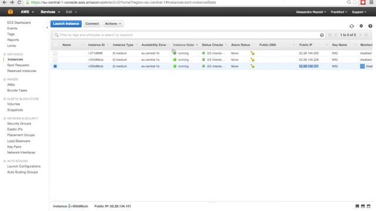The width and height of the screenshot is (376, 211).
Task: Open the Edit dropdown in navbar
Action: coord(72,12)
